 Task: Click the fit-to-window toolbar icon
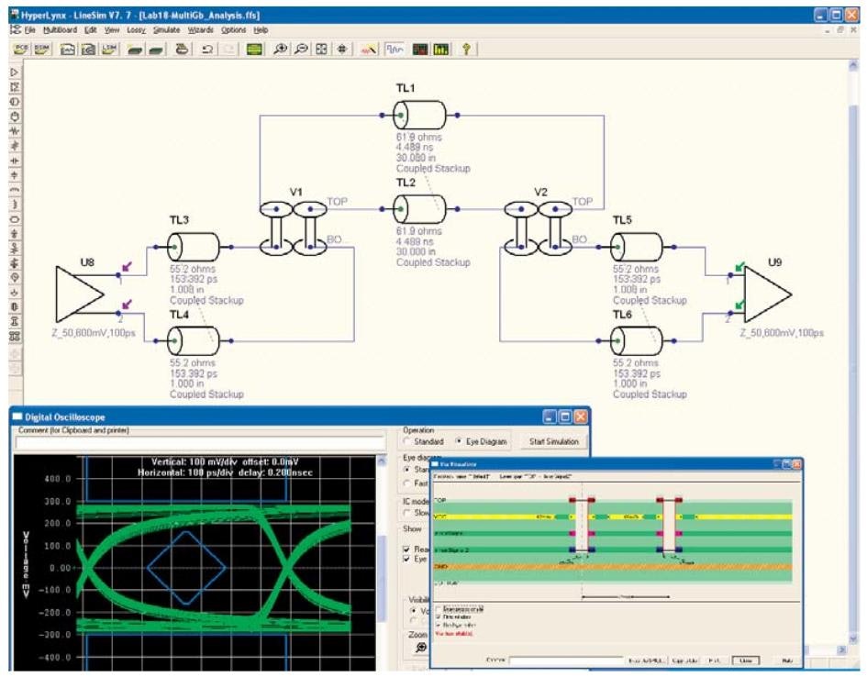(321, 50)
